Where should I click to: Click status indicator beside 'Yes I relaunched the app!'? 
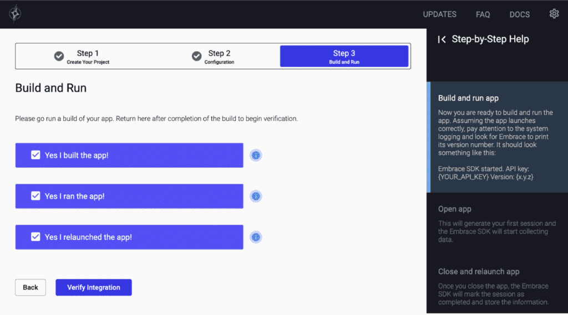(256, 237)
